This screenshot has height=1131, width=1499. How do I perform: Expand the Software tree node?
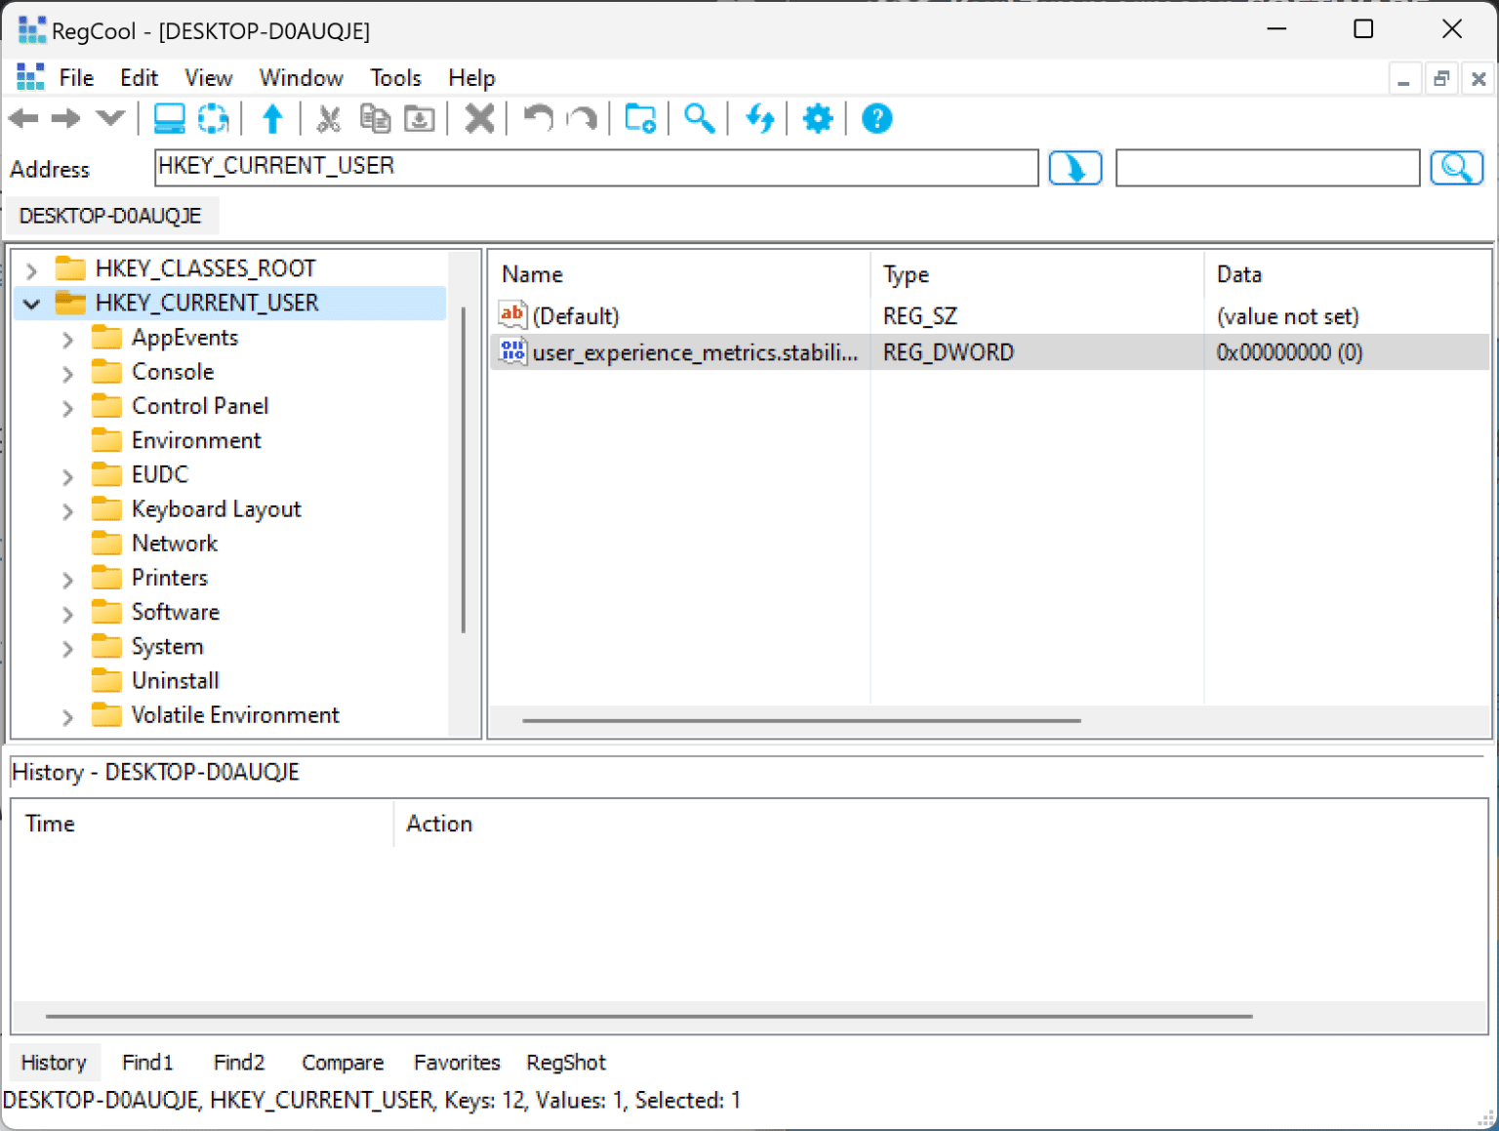tap(66, 613)
